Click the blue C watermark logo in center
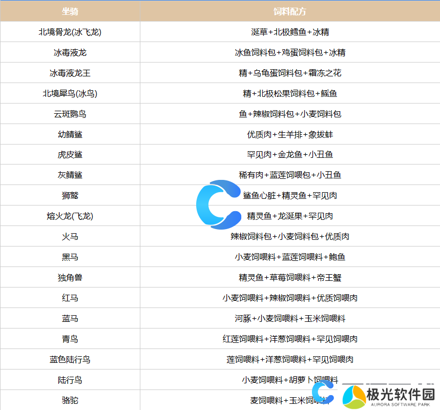440x410 pixels. (220, 202)
